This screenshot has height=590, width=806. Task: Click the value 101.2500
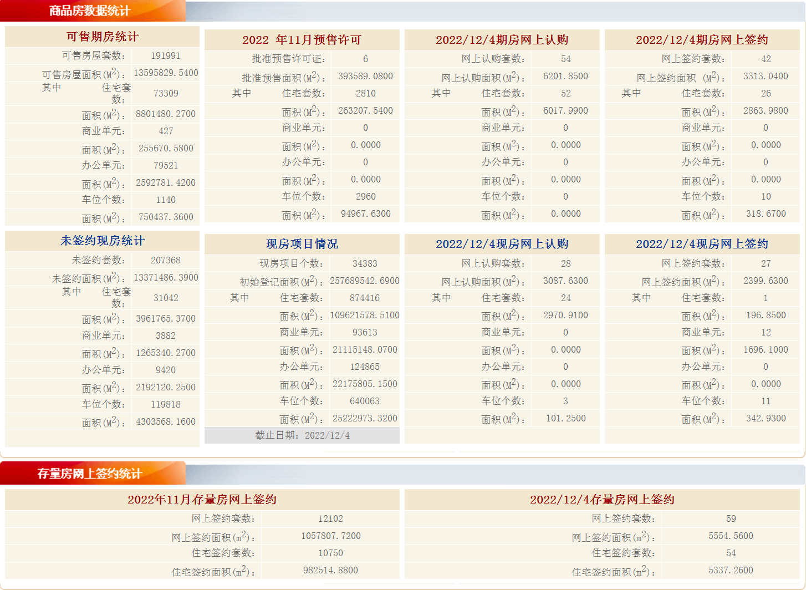coord(565,418)
